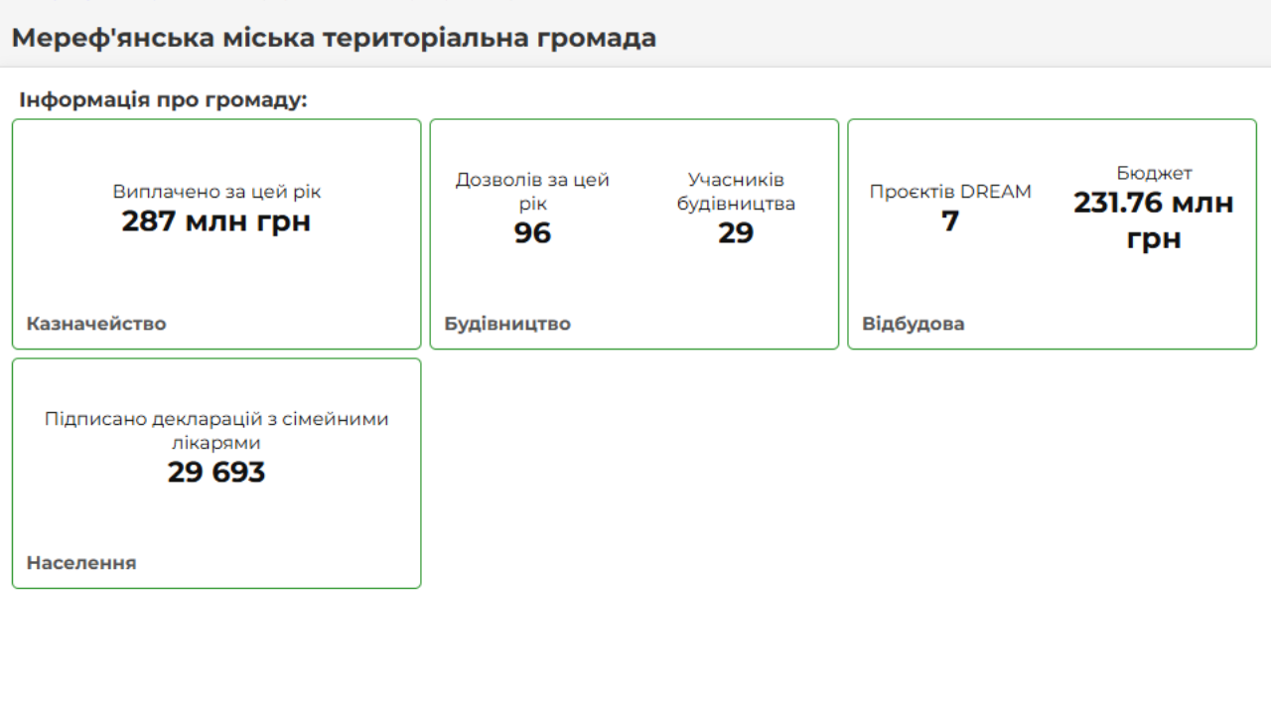This screenshot has height=715, width=1271.
Task: Click the 287 млн грн value
Action: coord(216,221)
